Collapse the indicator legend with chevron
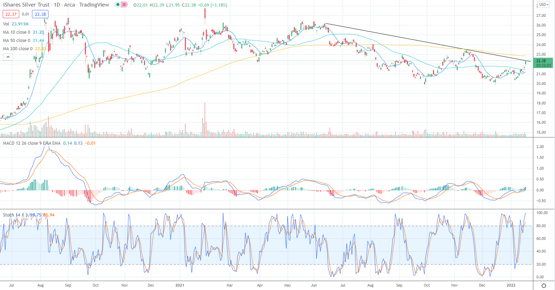The image size is (555, 290). pyautogui.click(x=8, y=57)
